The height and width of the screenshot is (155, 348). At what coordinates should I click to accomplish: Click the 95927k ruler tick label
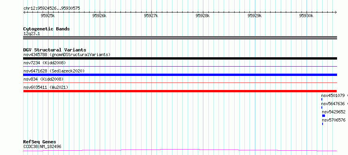point(151,16)
